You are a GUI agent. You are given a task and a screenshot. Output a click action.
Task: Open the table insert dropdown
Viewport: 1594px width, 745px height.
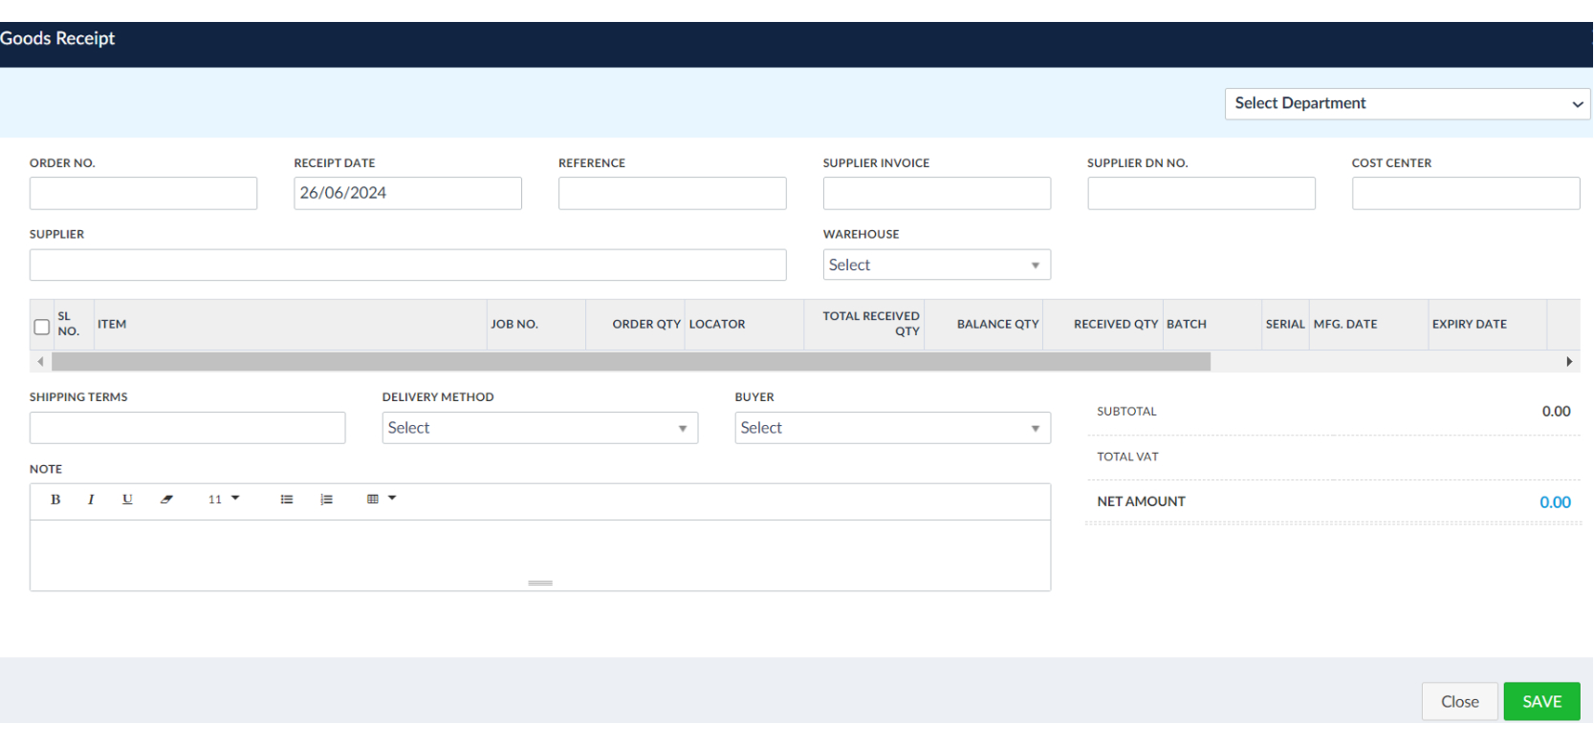coord(382,500)
